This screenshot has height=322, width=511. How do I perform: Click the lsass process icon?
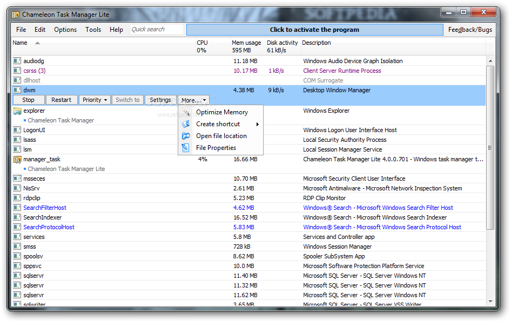coord(17,140)
